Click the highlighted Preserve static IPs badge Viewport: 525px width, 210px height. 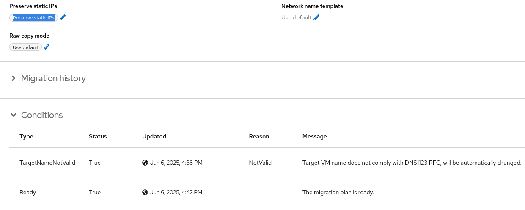pos(33,18)
